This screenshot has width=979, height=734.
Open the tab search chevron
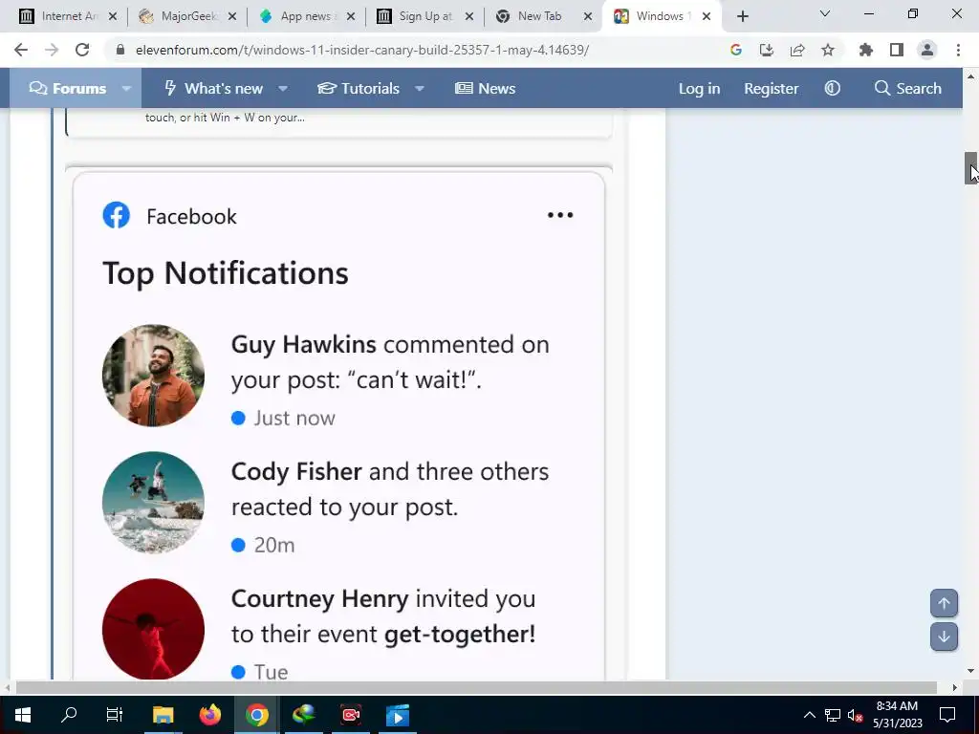[x=825, y=13]
